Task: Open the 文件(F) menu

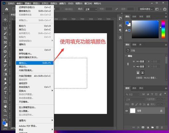Action: [x=11, y=4]
